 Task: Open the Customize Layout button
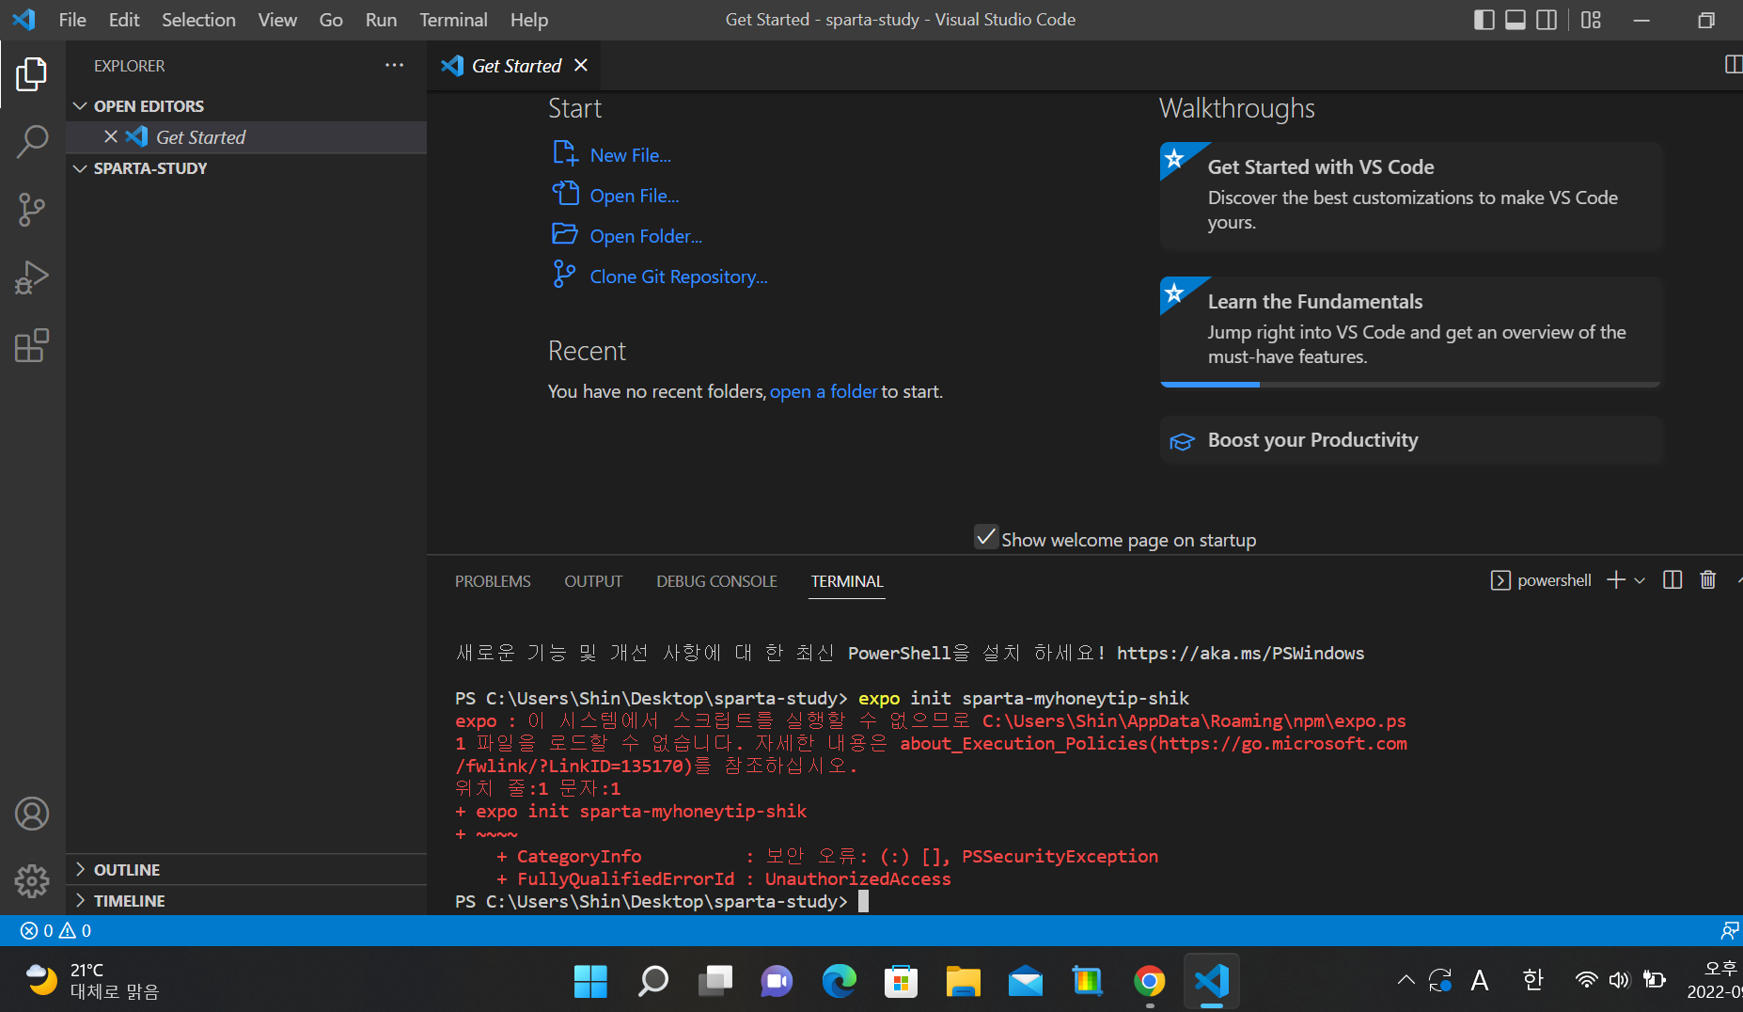pos(1591,20)
